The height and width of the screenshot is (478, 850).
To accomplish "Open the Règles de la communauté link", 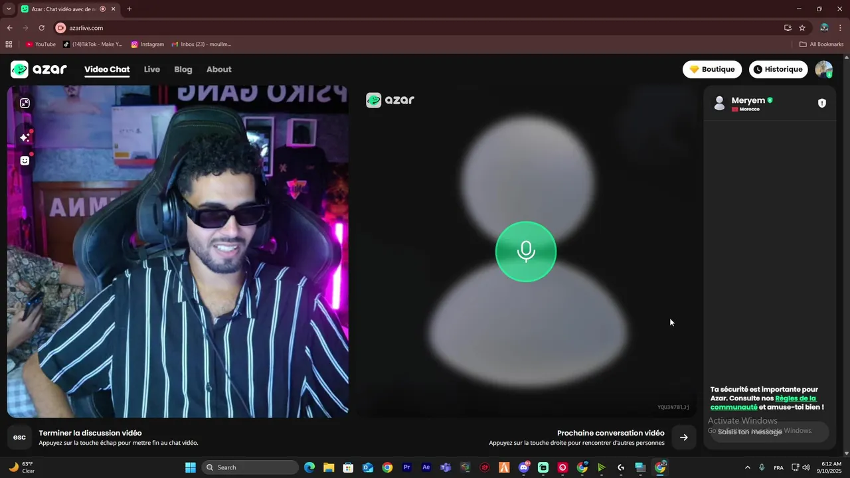I will pos(763,402).
